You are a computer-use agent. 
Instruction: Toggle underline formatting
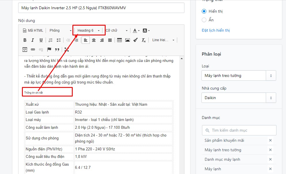(41, 40)
